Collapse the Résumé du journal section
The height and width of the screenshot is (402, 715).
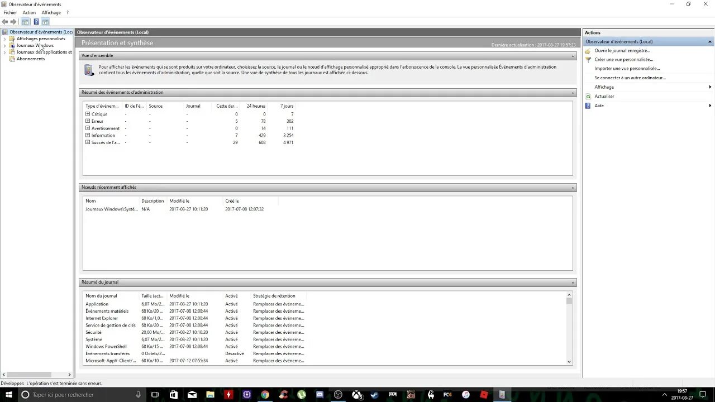click(x=573, y=282)
